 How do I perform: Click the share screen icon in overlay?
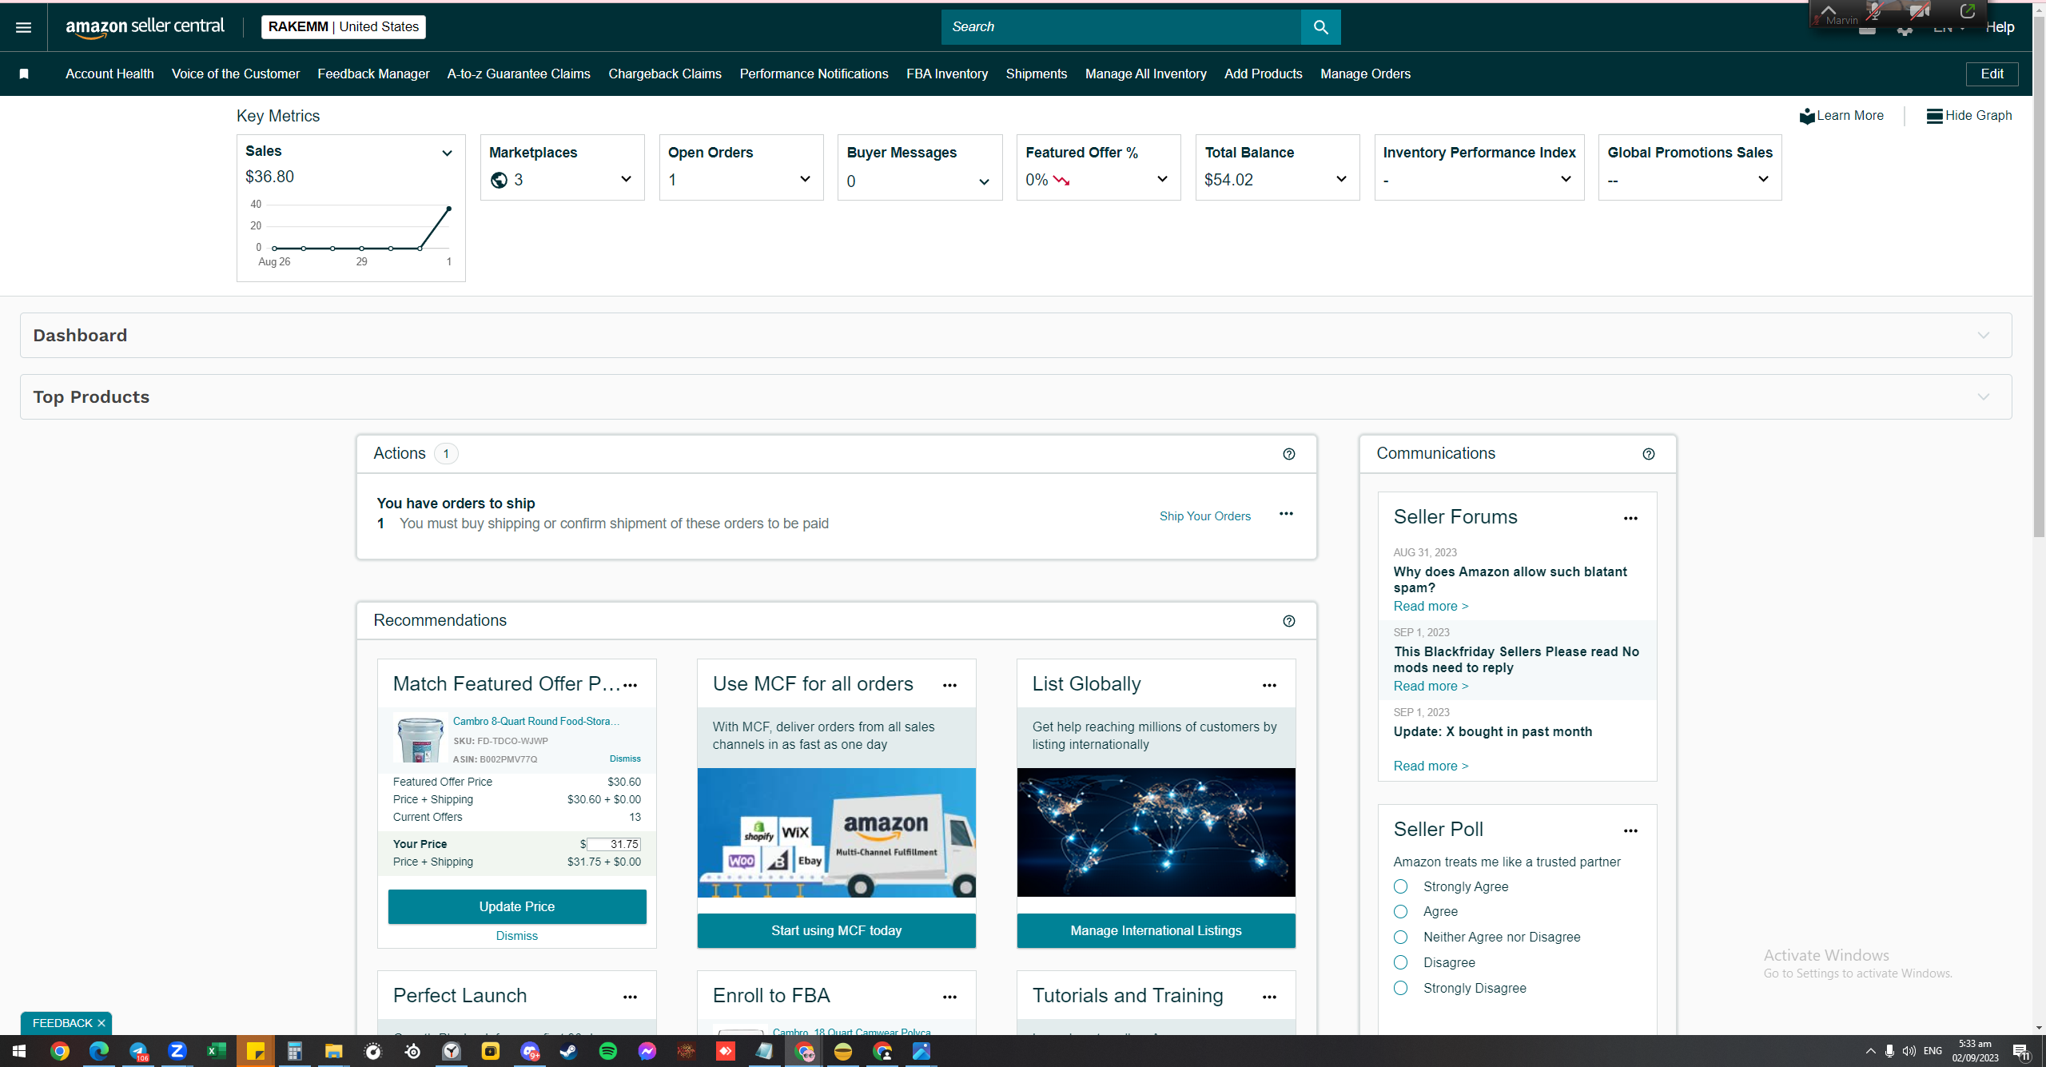point(1967,12)
